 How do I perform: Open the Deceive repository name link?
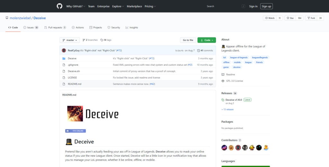[40, 18]
